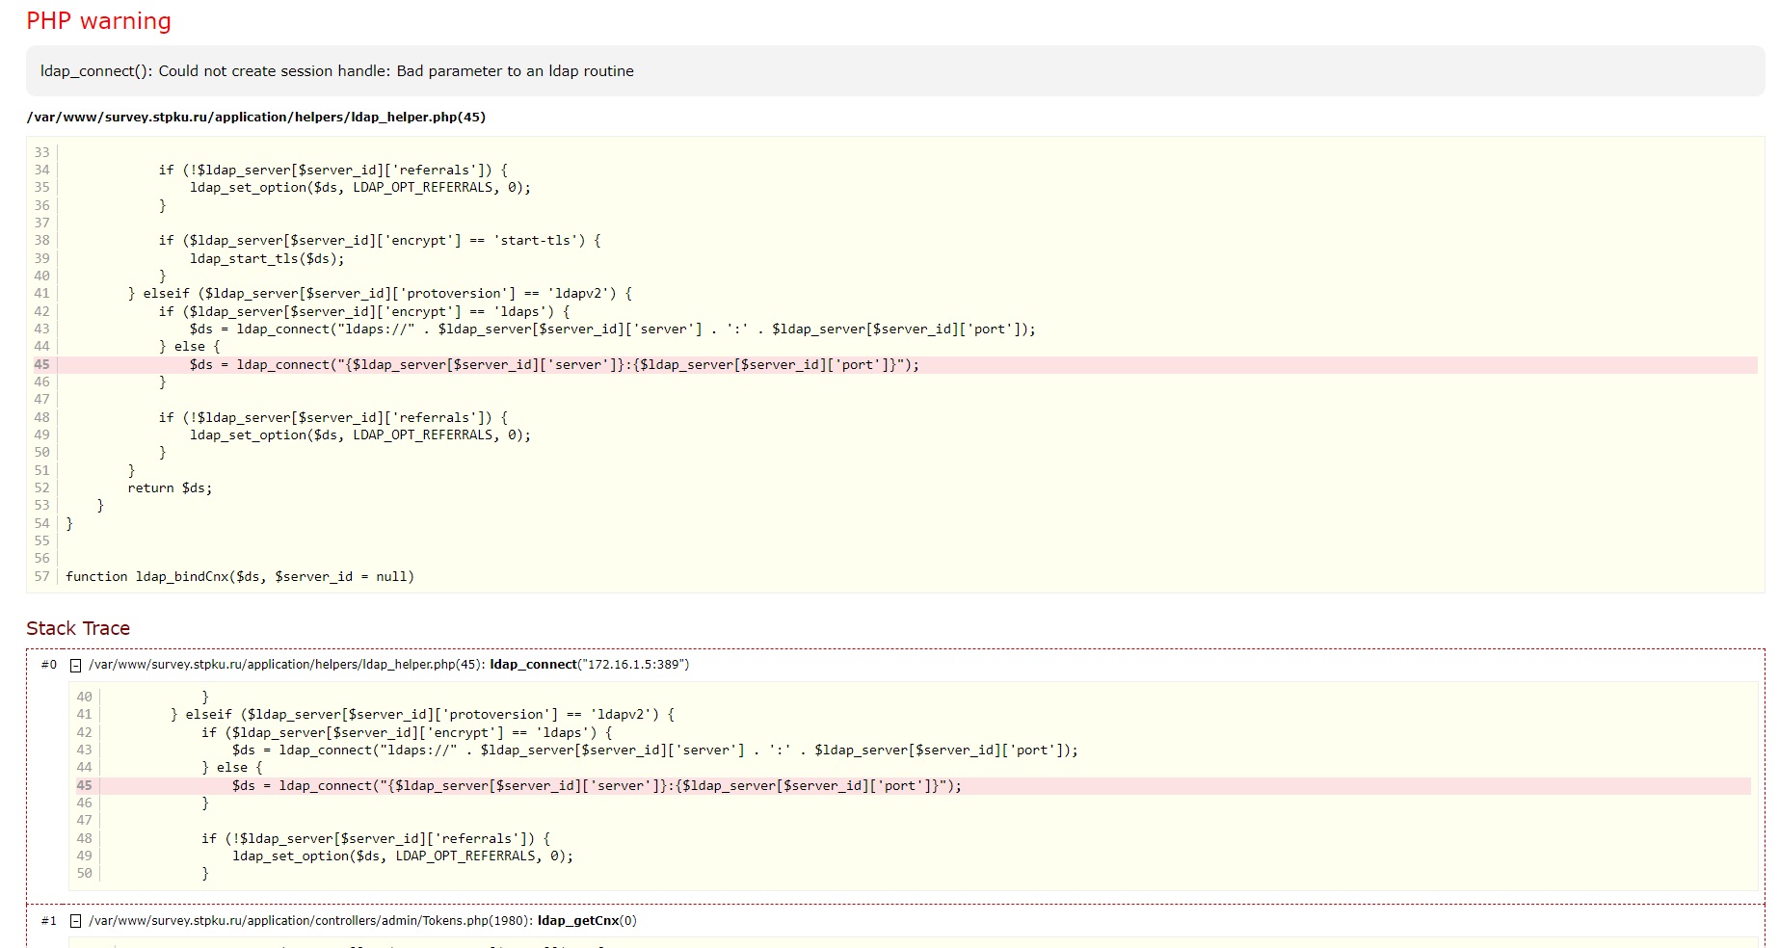Collapse stack trace entry #1 via minus icon
1779x948 pixels.
[75, 921]
